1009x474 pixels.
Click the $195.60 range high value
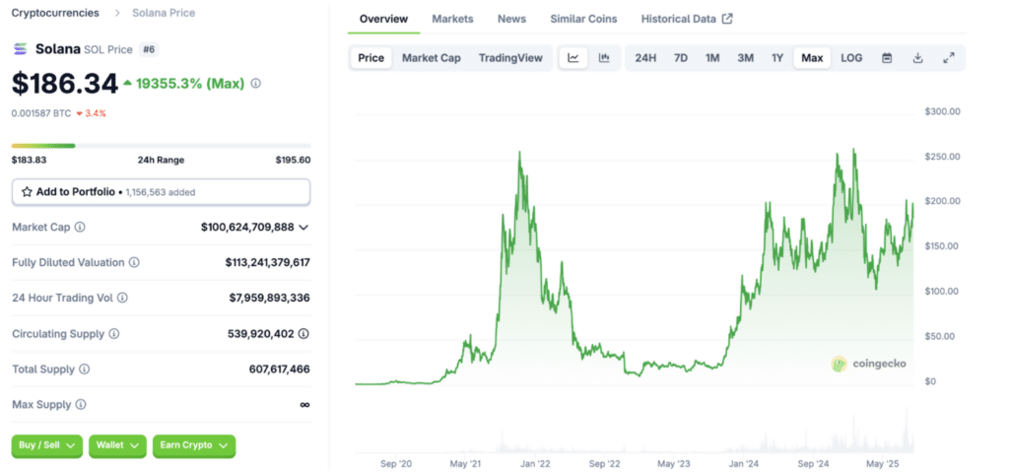click(293, 160)
